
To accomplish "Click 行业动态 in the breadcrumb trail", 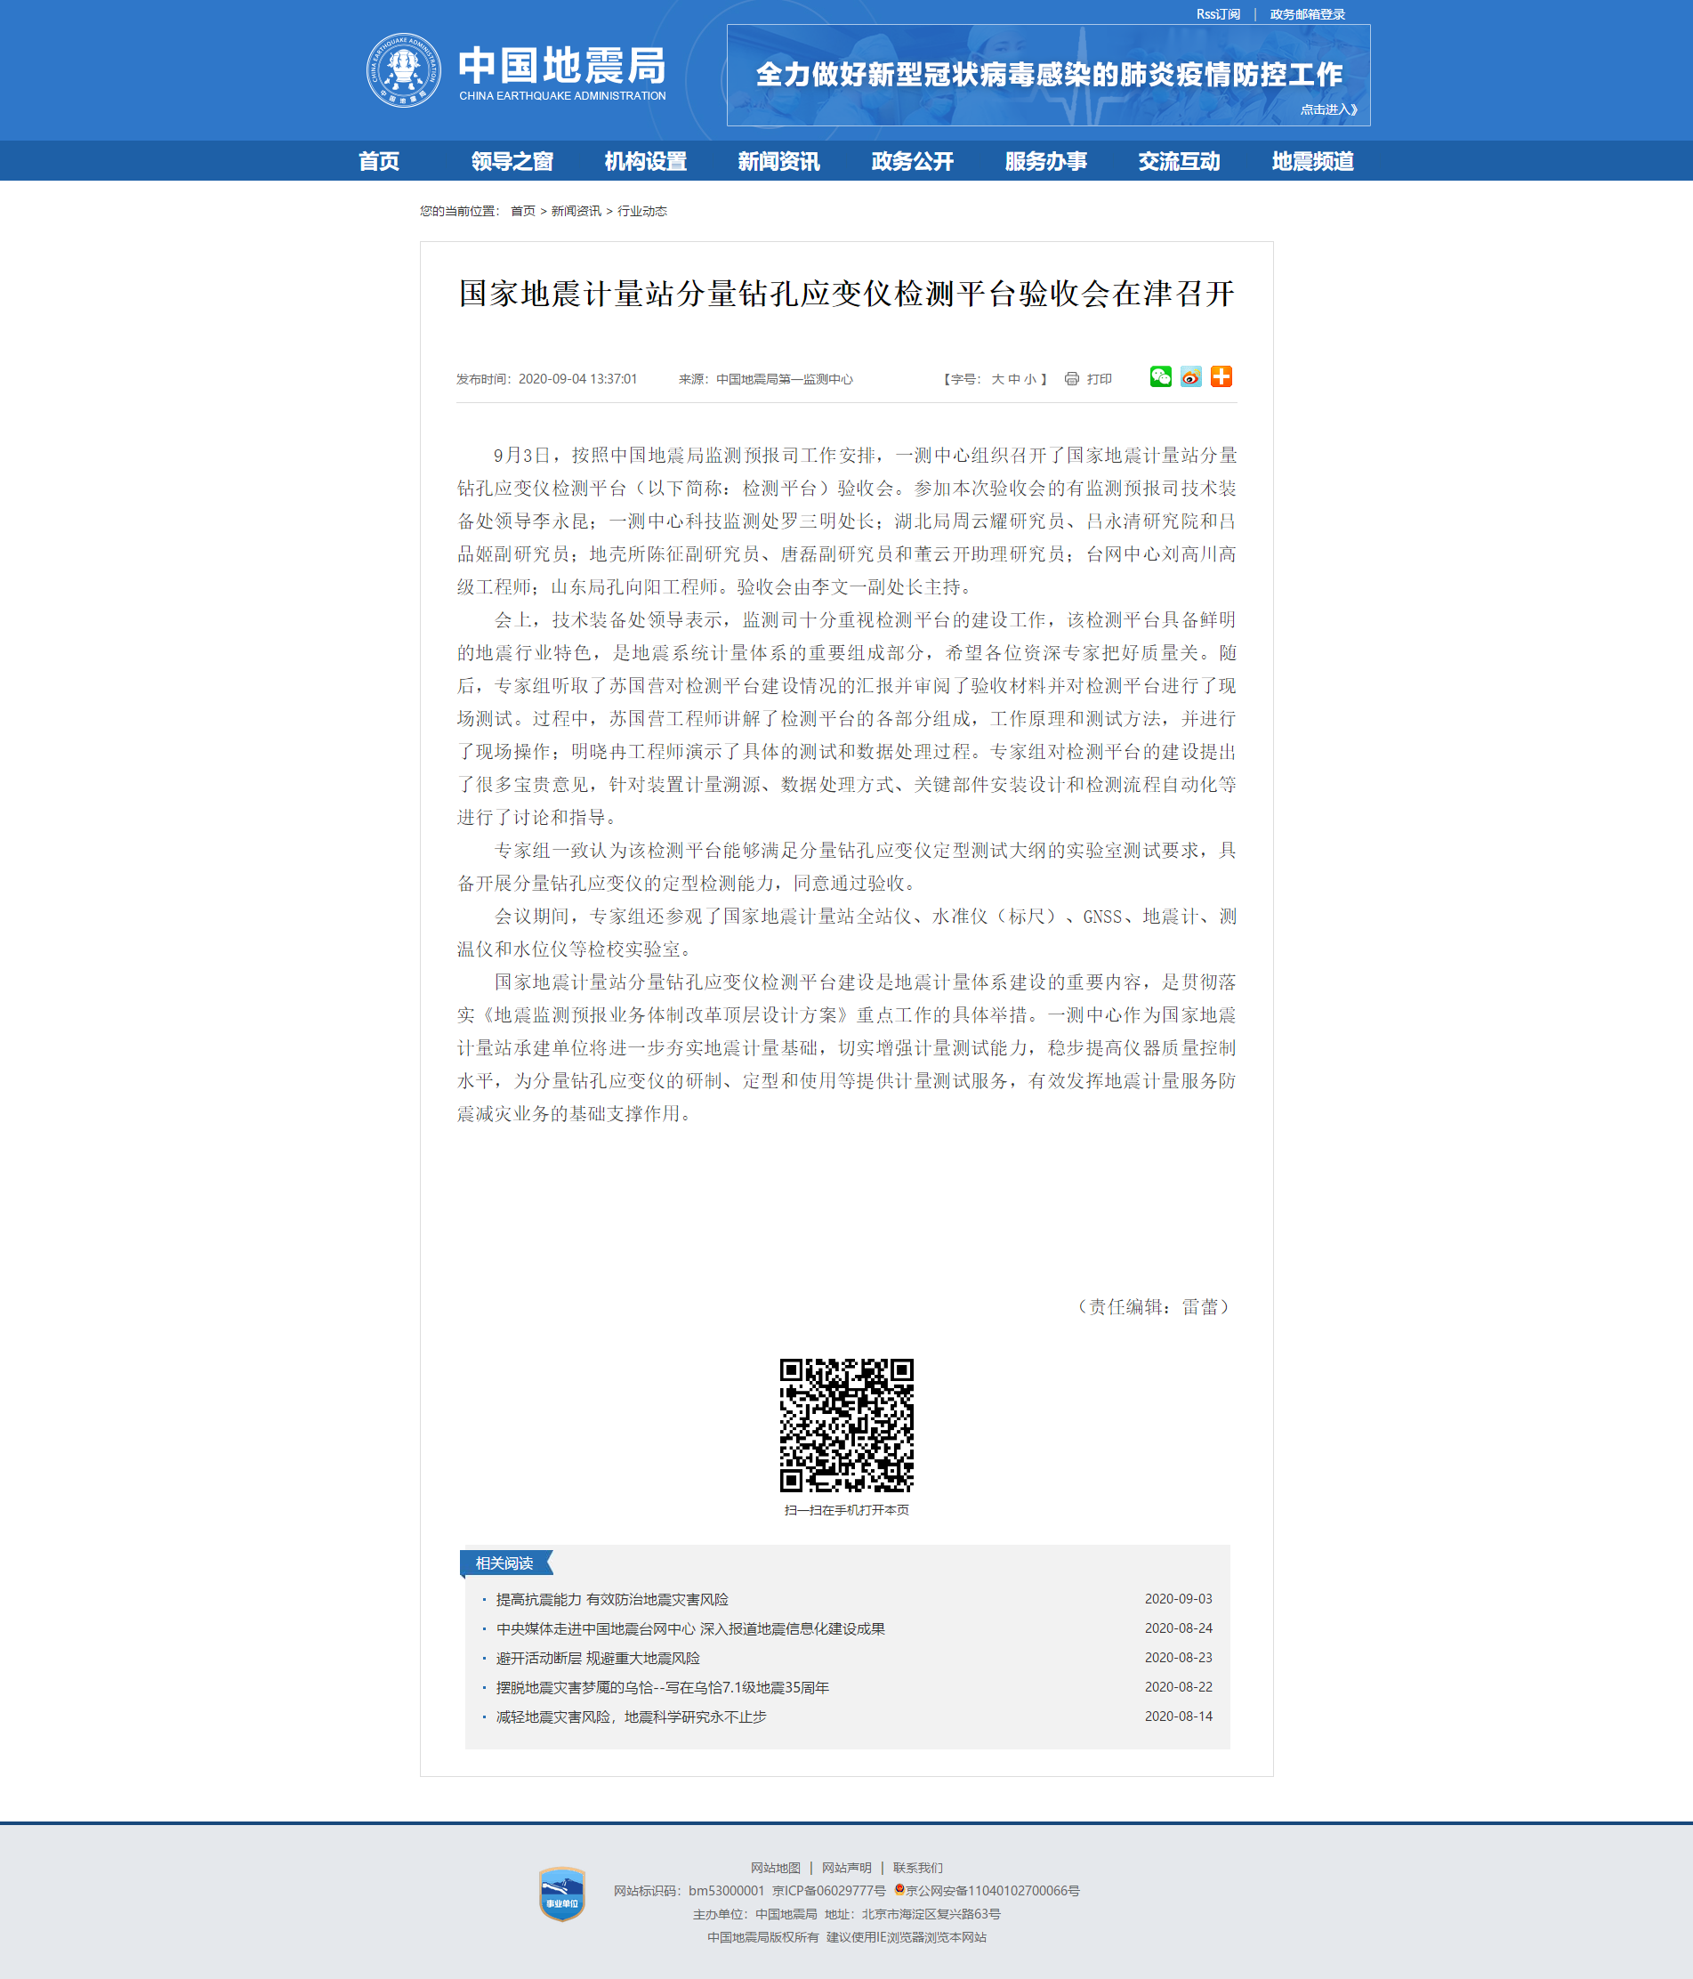I will coord(642,210).
